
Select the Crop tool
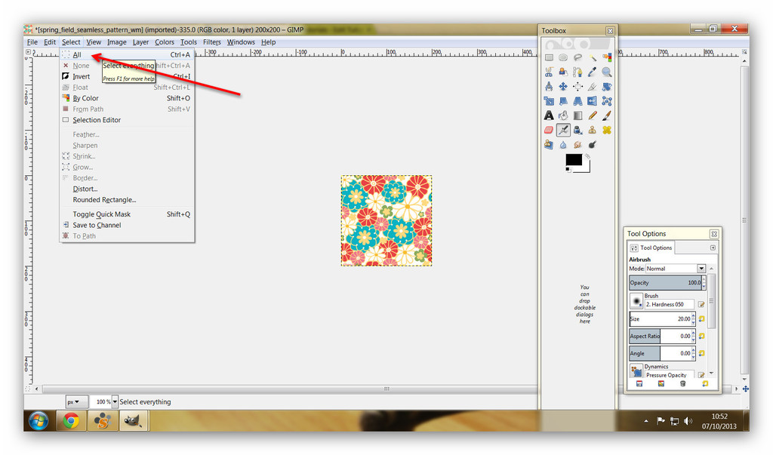[592, 87]
